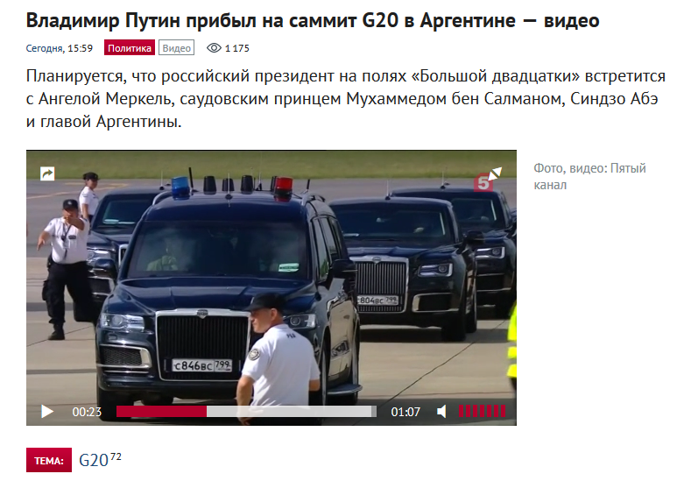
Task: Click the red ТЕМА: label
Action: (49, 460)
